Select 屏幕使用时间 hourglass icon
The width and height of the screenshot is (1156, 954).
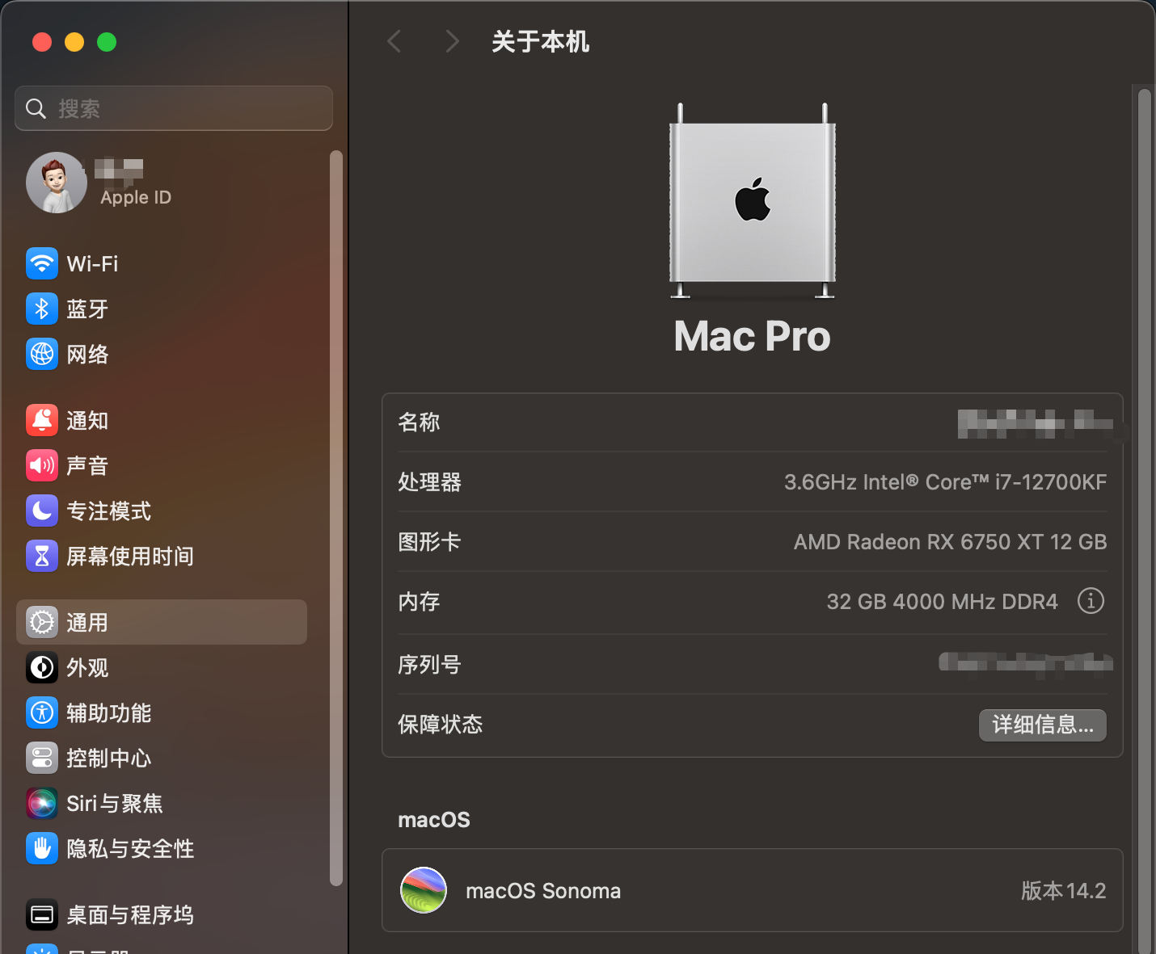(42, 556)
